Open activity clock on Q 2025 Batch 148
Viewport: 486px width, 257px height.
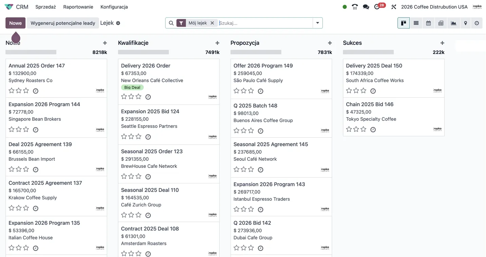pos(260,131)
